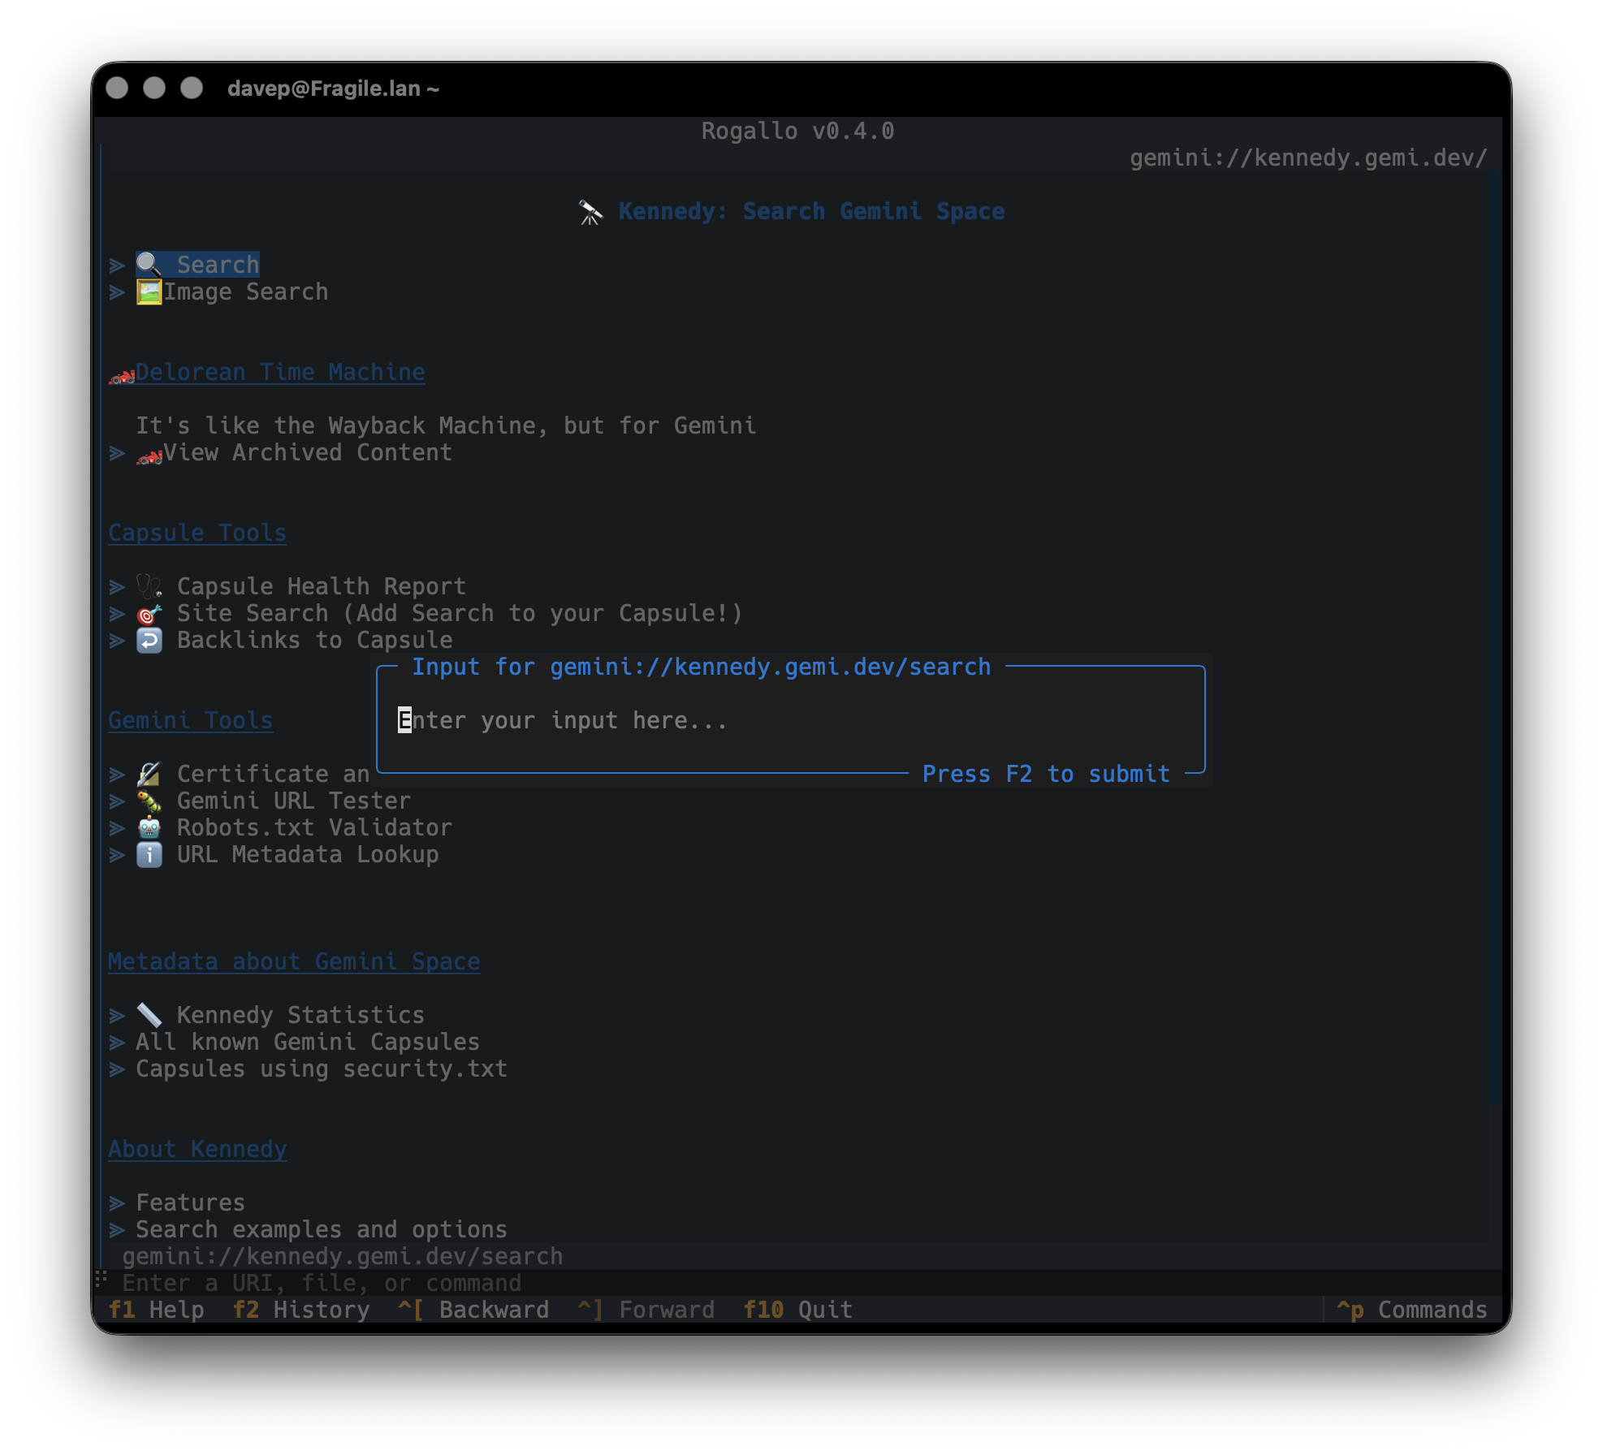Click the magnifying glass Search icon
Viewport: 1603px width, 1455px height.
coord(149,264)
